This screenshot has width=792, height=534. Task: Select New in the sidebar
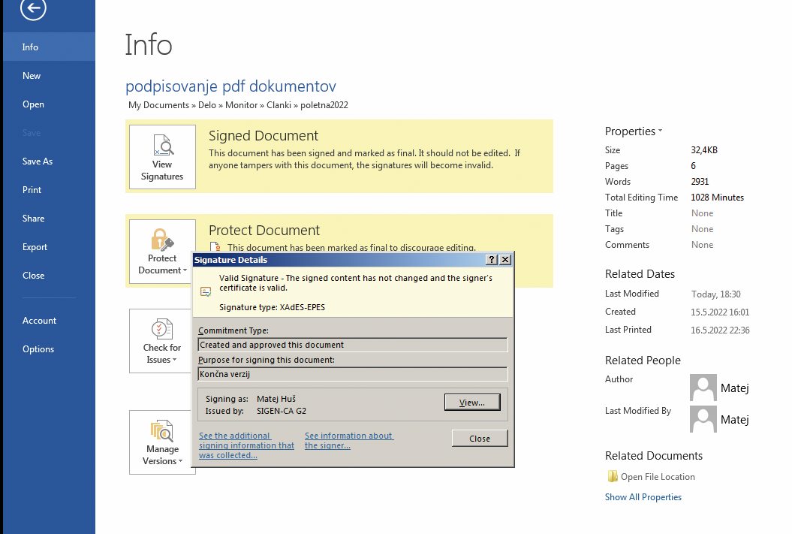pos(49,76)
